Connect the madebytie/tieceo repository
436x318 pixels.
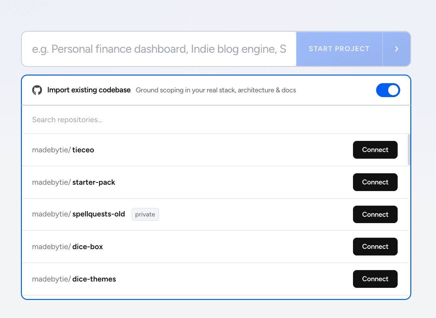coord(375,150)
